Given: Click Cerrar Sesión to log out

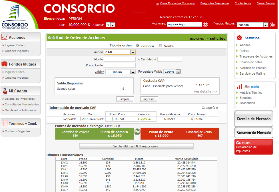Looking at the screenshot, I should 266,3.
